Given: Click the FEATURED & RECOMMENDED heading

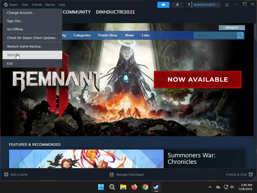Looking at the screenshot, I should pyautogui.click(x=35, y=144).
